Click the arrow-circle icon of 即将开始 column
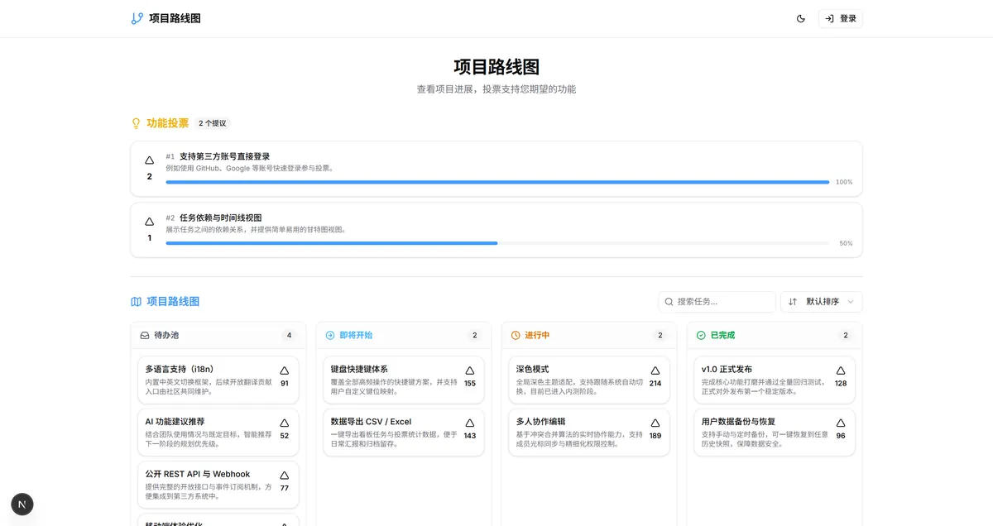993x526 pixels. [x=330, y=335]
